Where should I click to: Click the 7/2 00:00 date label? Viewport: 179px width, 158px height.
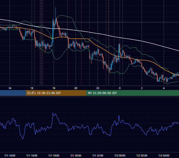click(x=120, y=155)
